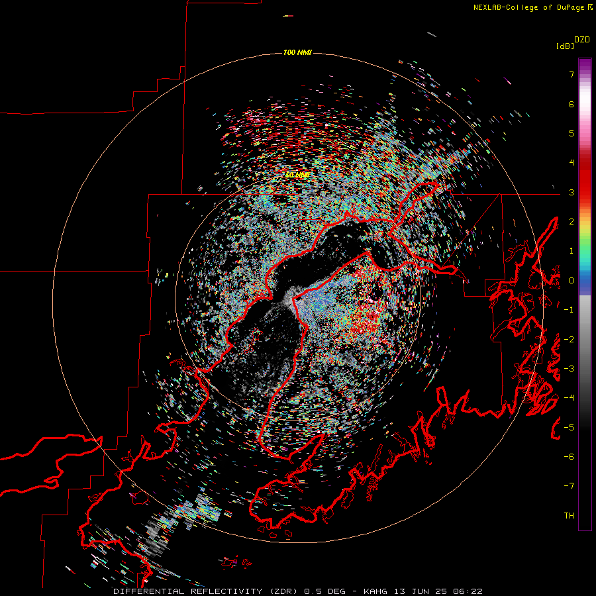The width and height of the screenshot is (596, 596).
Task: Click the 1 dB legend tick label
Action: [571, 251]
